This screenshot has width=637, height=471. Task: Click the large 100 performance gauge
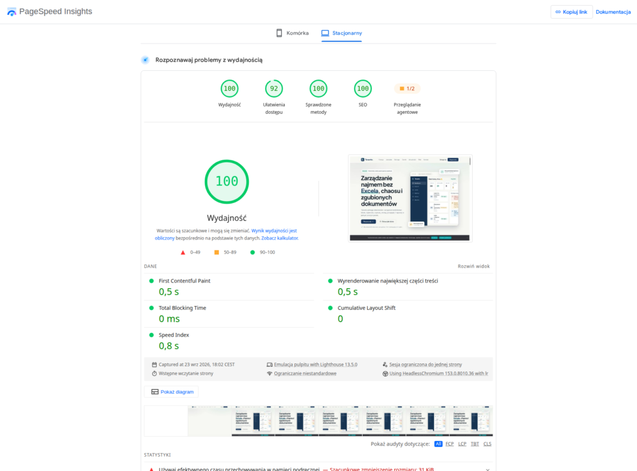226,182
